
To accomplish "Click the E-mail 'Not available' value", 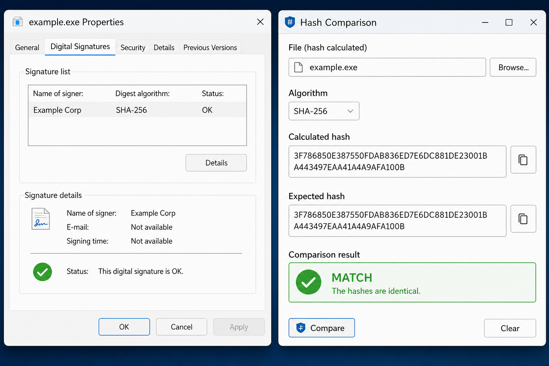I will [152, 227].
